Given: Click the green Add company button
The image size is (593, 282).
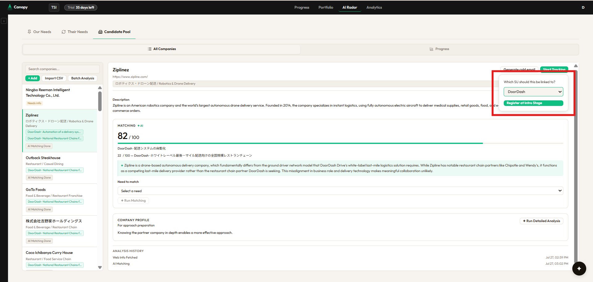Looking at the screenshot, I should pos(32,78).
